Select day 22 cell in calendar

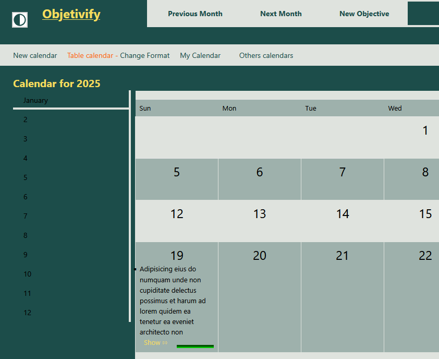(x=411, y=297)
